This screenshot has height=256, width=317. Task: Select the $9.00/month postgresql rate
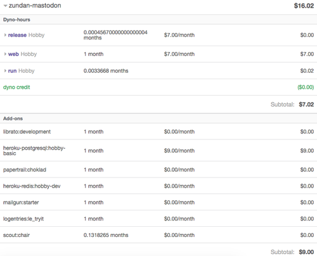[179, 151]
